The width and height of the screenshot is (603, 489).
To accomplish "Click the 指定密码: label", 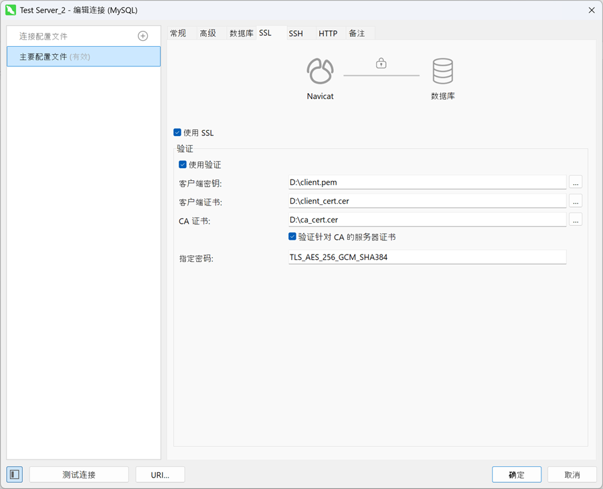I will click(195, 259).
